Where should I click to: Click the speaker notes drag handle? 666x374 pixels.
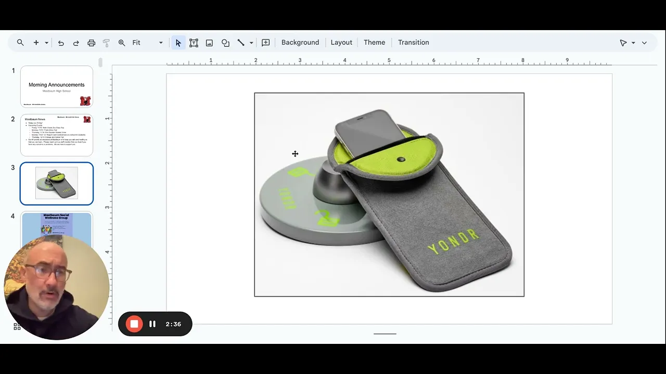[x=385, y=334]
